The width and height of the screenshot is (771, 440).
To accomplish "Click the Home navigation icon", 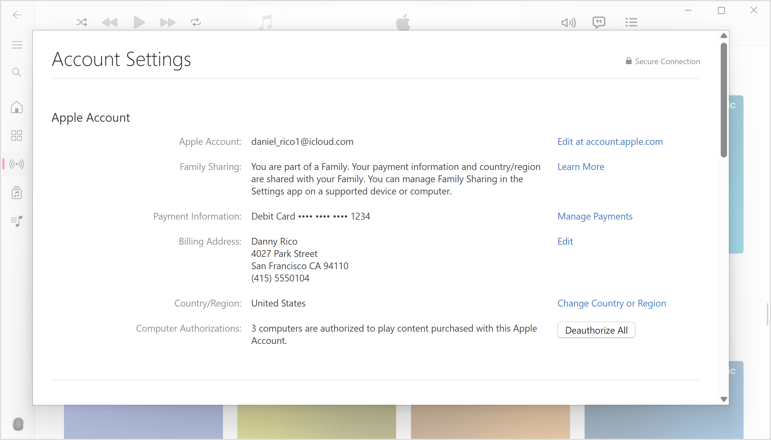I will (16, 107).
